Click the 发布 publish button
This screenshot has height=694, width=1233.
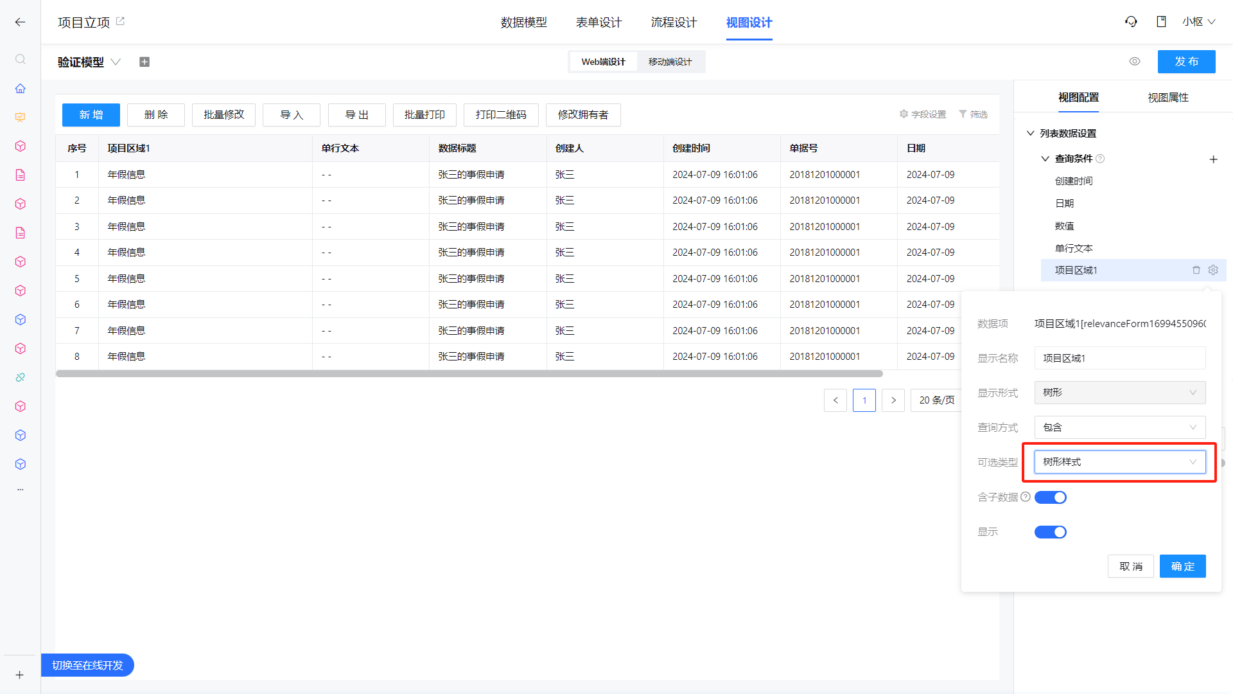pos(1187,62)
